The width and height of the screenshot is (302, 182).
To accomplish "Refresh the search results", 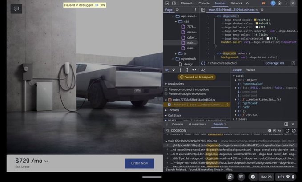I will click(287, 130).
